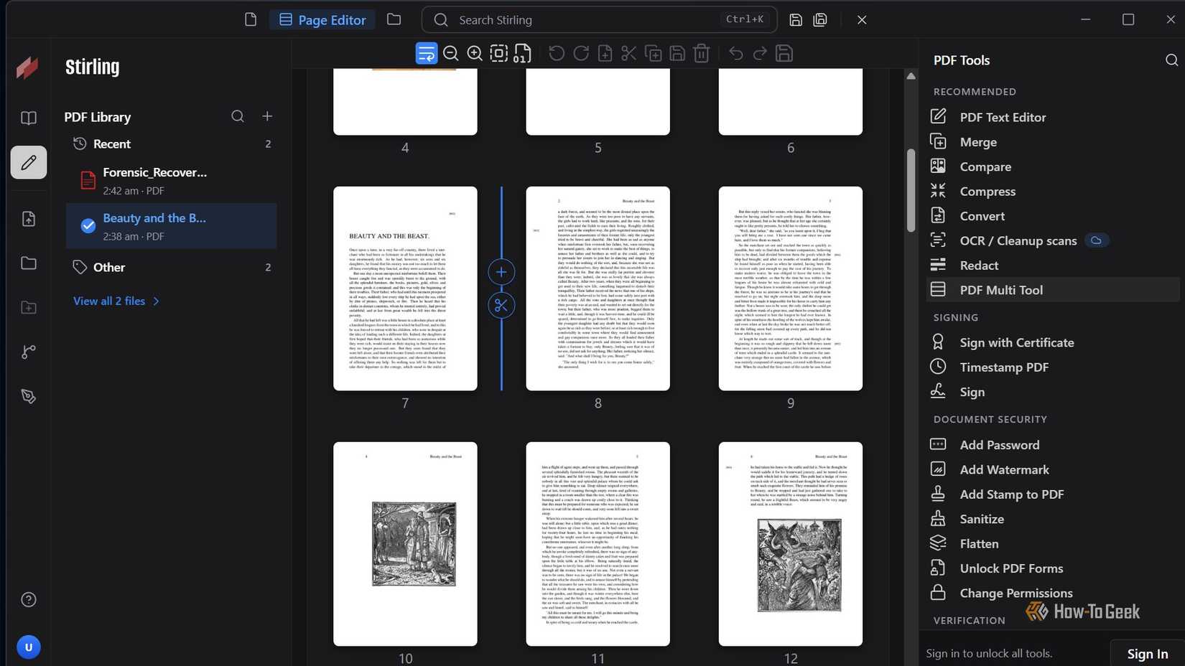Image resolution: width=1185 pixels, height=666 pixels.
Task: Open the page number selection icon
Action: click(523, 53)
